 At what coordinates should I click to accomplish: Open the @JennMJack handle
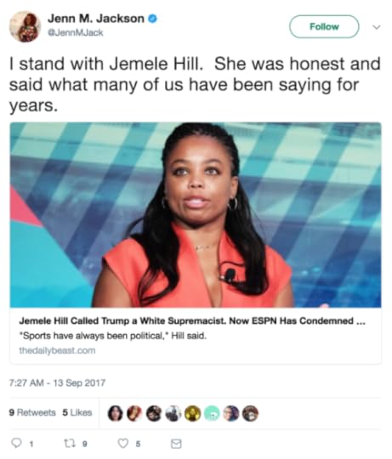point(75,32)
